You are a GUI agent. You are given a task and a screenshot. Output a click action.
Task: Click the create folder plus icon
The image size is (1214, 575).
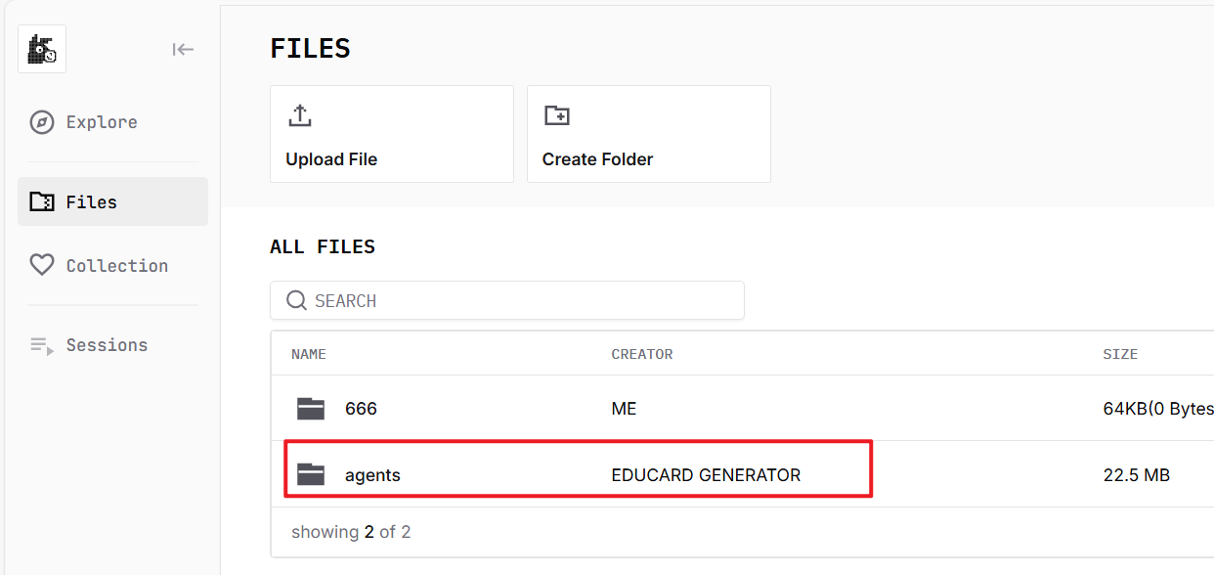click(x=556, y=115)
